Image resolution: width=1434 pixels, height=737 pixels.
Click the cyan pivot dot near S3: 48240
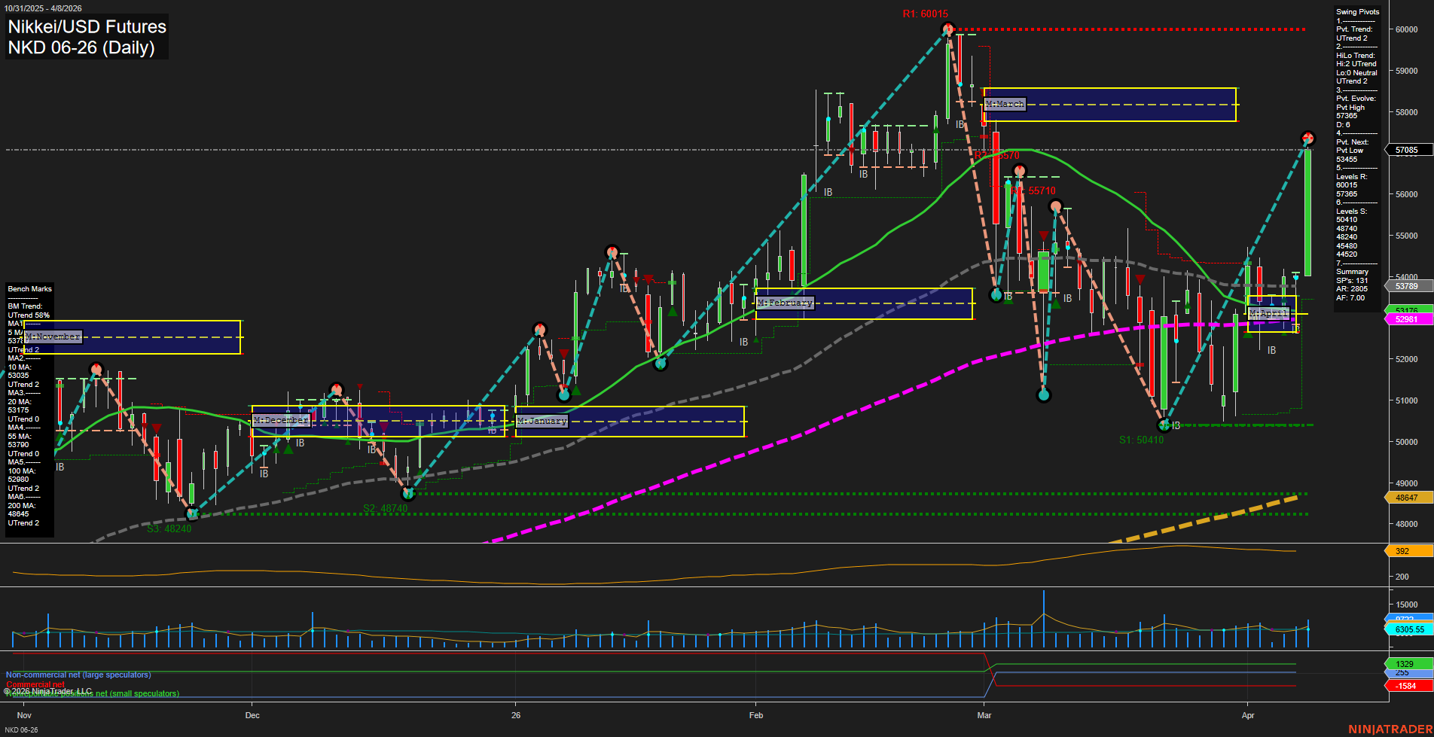click(x=193, y=513)
